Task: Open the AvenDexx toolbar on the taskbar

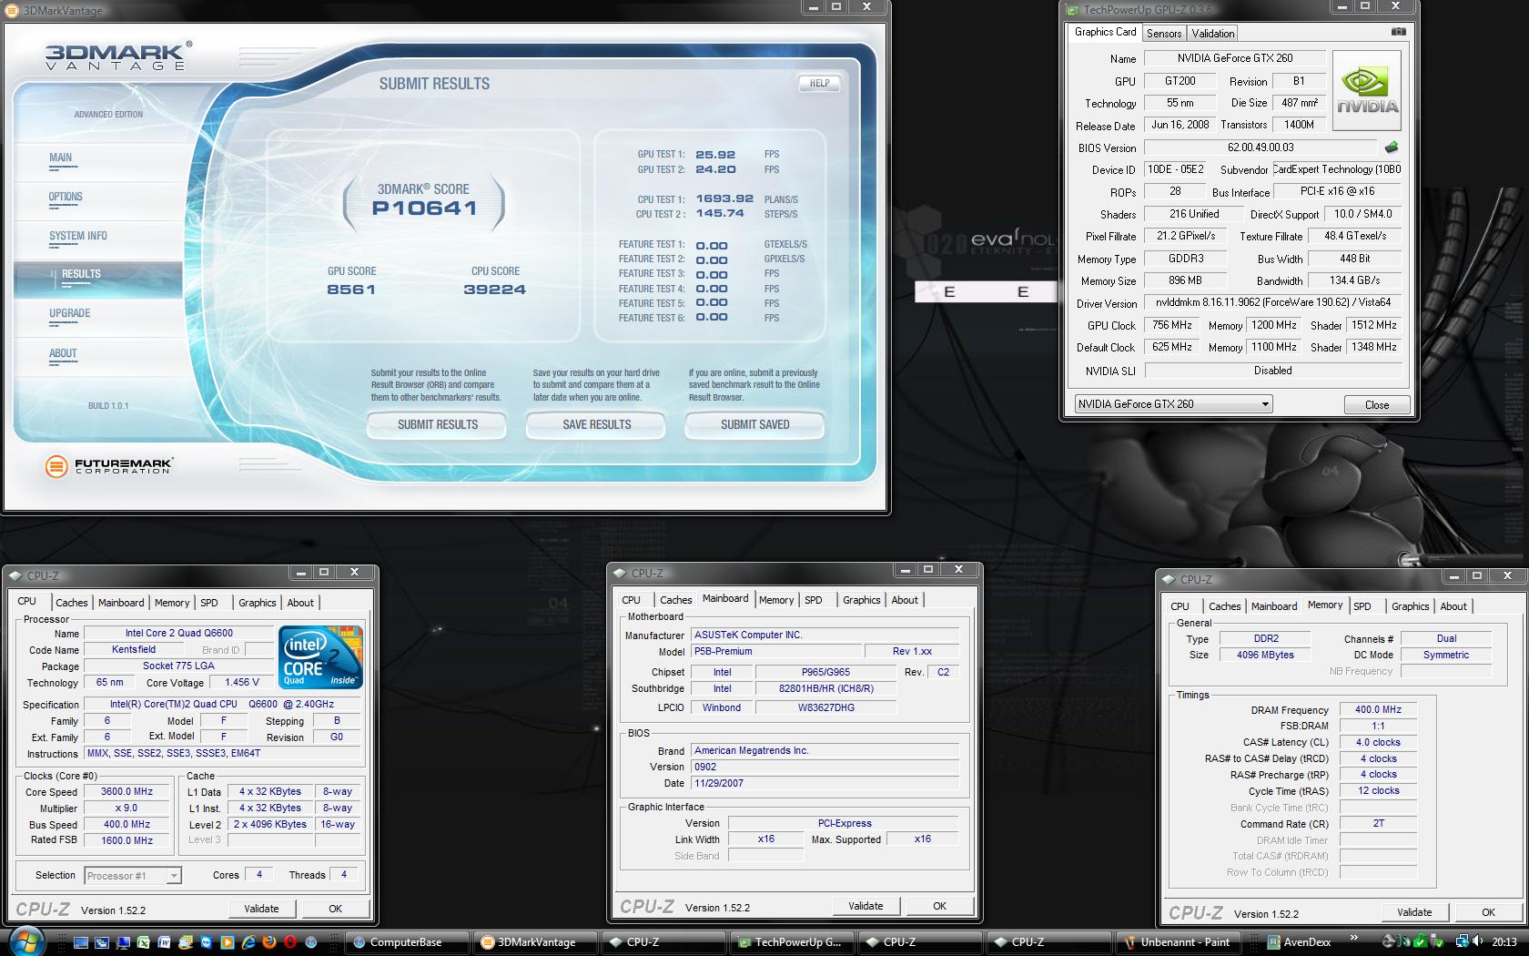Action: click(x=1297, y=942)
